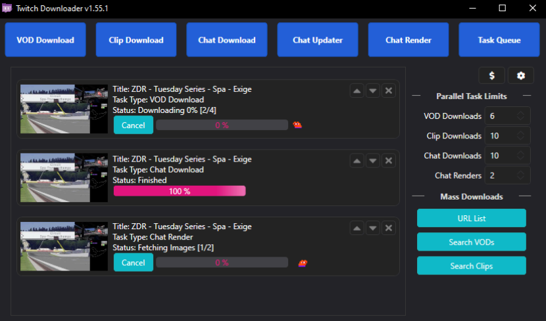
Task: Move VOD Download task up
Action: coord(357,91)
